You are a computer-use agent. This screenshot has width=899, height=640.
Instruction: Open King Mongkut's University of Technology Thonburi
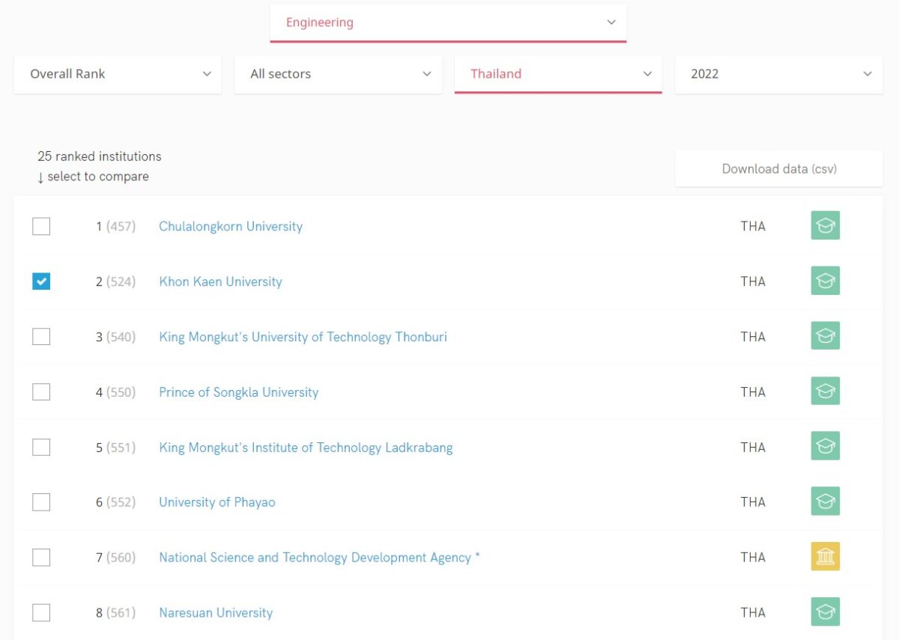point(303,337)
